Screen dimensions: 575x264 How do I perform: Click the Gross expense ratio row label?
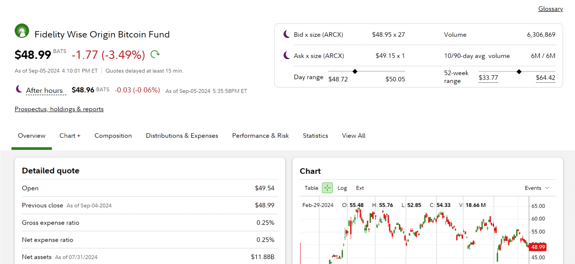coord(51,223)
